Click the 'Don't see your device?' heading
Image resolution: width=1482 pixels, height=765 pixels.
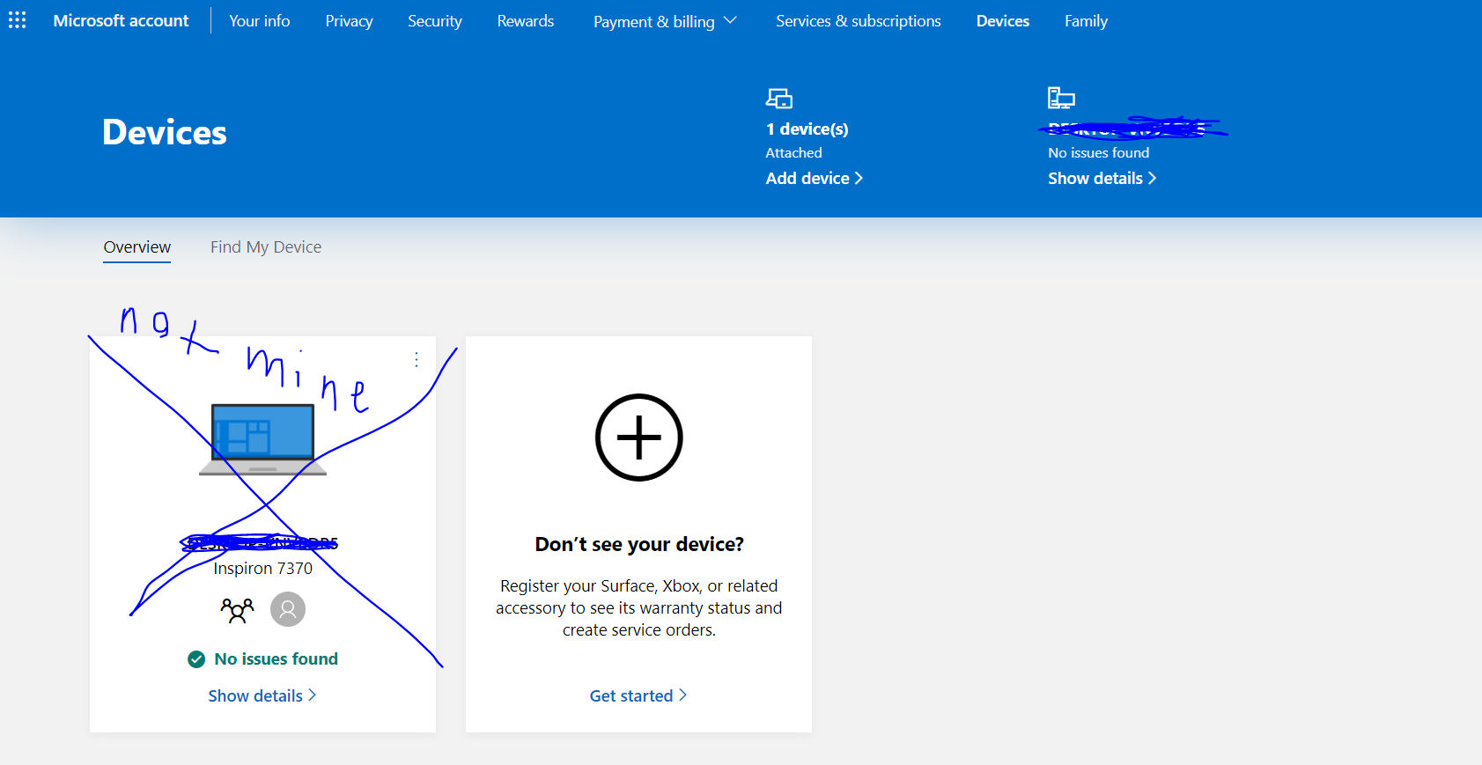pyautogui.click(x=639, y=544)
